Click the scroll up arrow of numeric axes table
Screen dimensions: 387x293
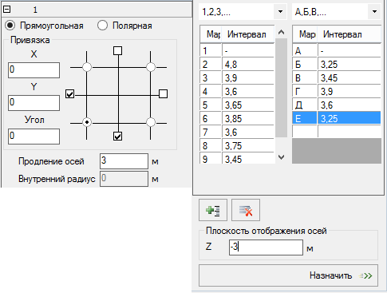pos(281,32)
